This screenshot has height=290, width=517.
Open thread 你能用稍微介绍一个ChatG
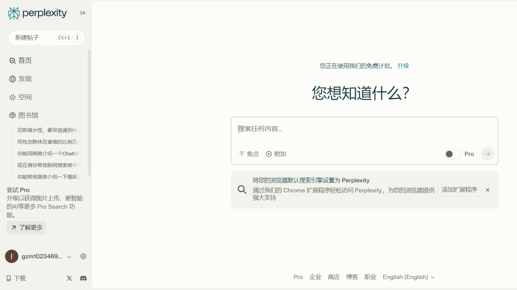[48, 154]
